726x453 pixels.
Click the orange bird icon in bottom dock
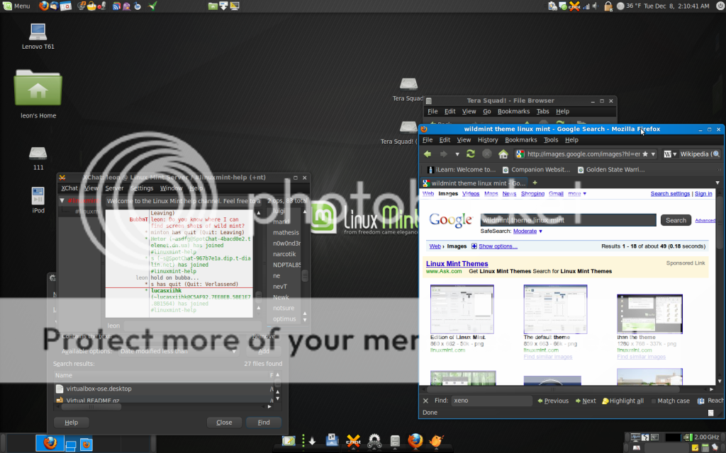pyautogui.click(x=436, y=440)
